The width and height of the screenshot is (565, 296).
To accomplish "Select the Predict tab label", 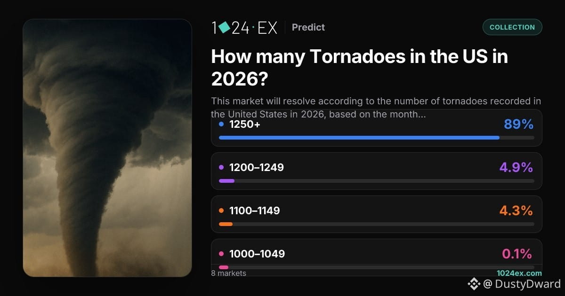I will [308, 27].
